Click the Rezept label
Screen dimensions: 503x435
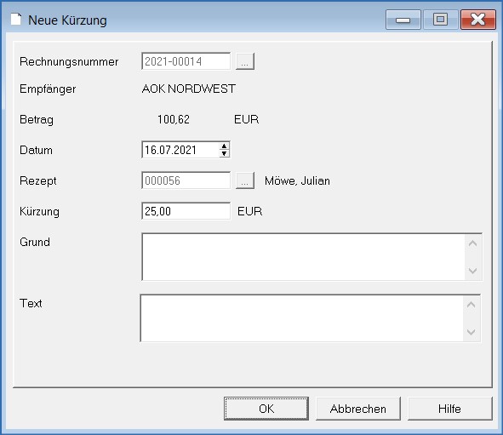point(37,181)
